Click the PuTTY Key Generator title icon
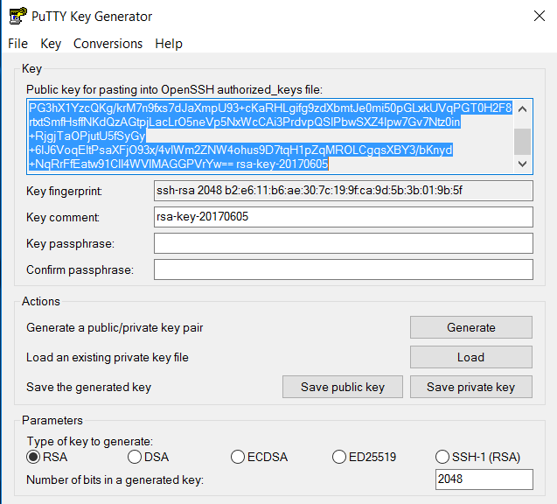557x504 pixels. click(x=17, y=16)
